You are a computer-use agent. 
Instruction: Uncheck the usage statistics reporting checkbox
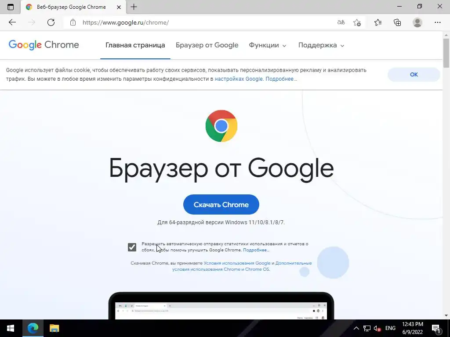coord(132,247)
